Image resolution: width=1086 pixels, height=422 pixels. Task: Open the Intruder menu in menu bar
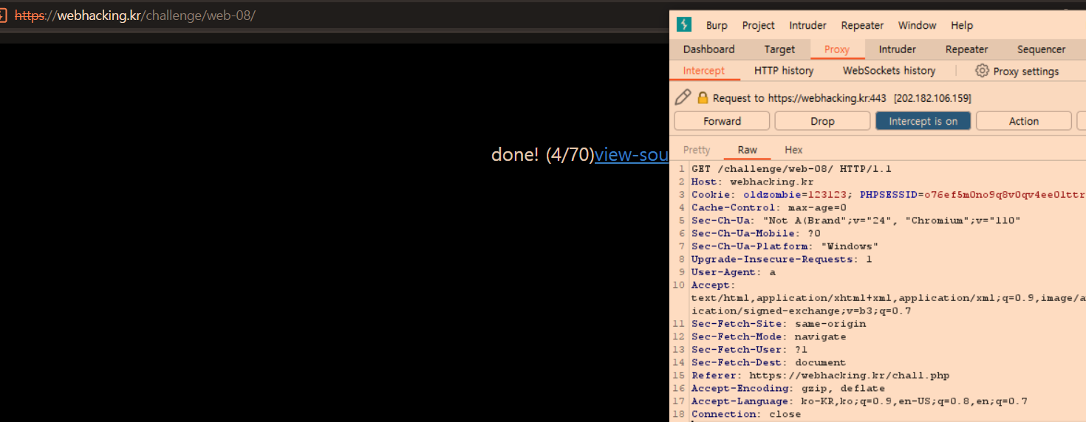808,25
